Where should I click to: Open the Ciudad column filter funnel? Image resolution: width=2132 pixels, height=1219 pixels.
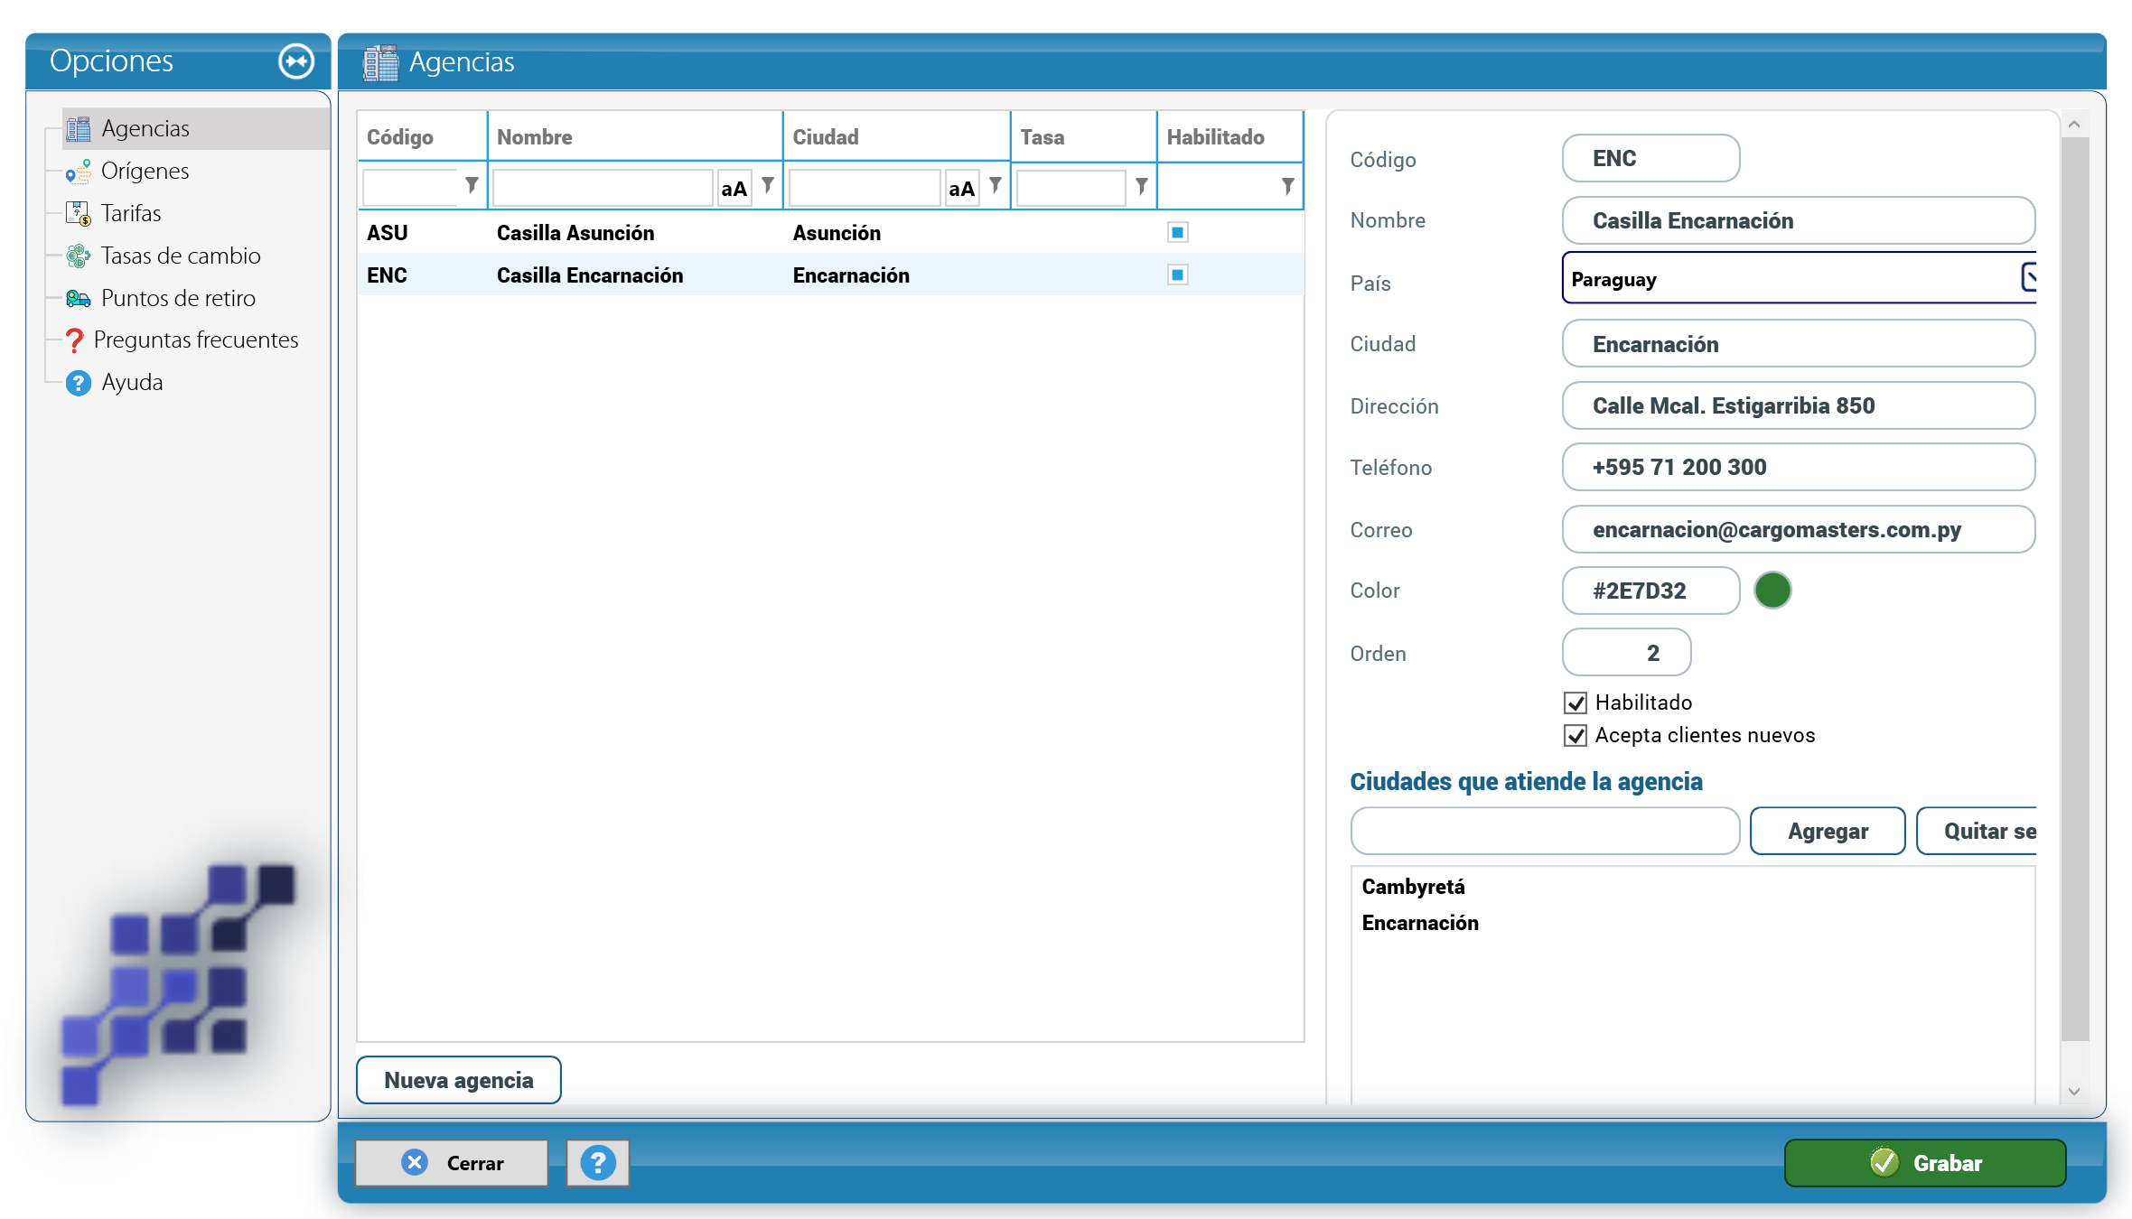[996, 185]
